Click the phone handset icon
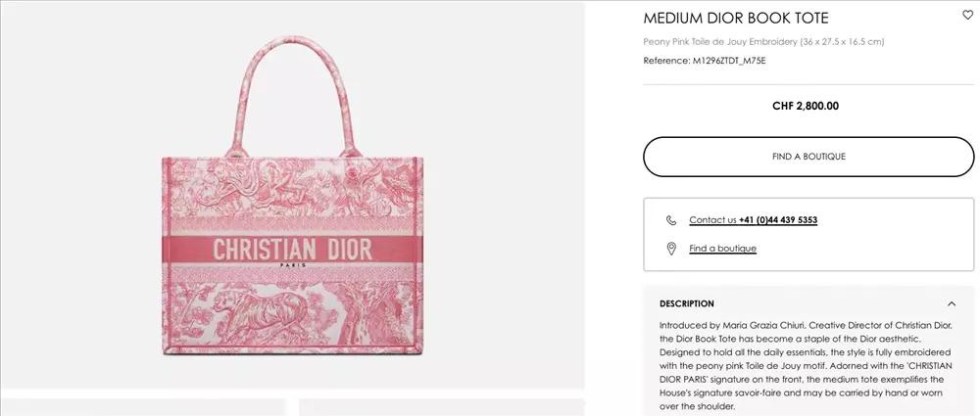 (x=671, y=220)
